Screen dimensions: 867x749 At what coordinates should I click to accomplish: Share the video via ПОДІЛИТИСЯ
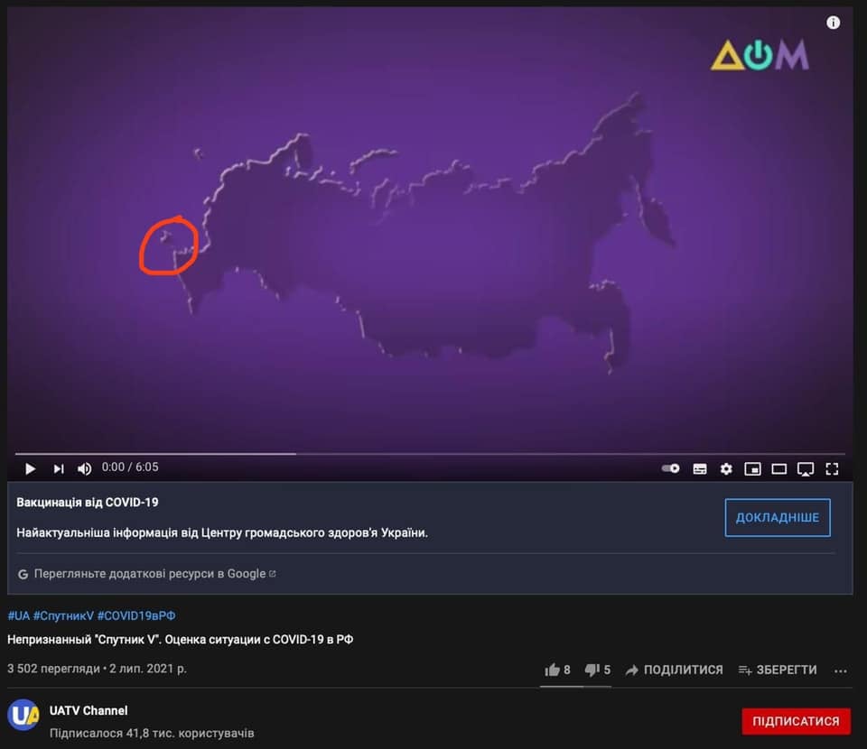[674, 670]
